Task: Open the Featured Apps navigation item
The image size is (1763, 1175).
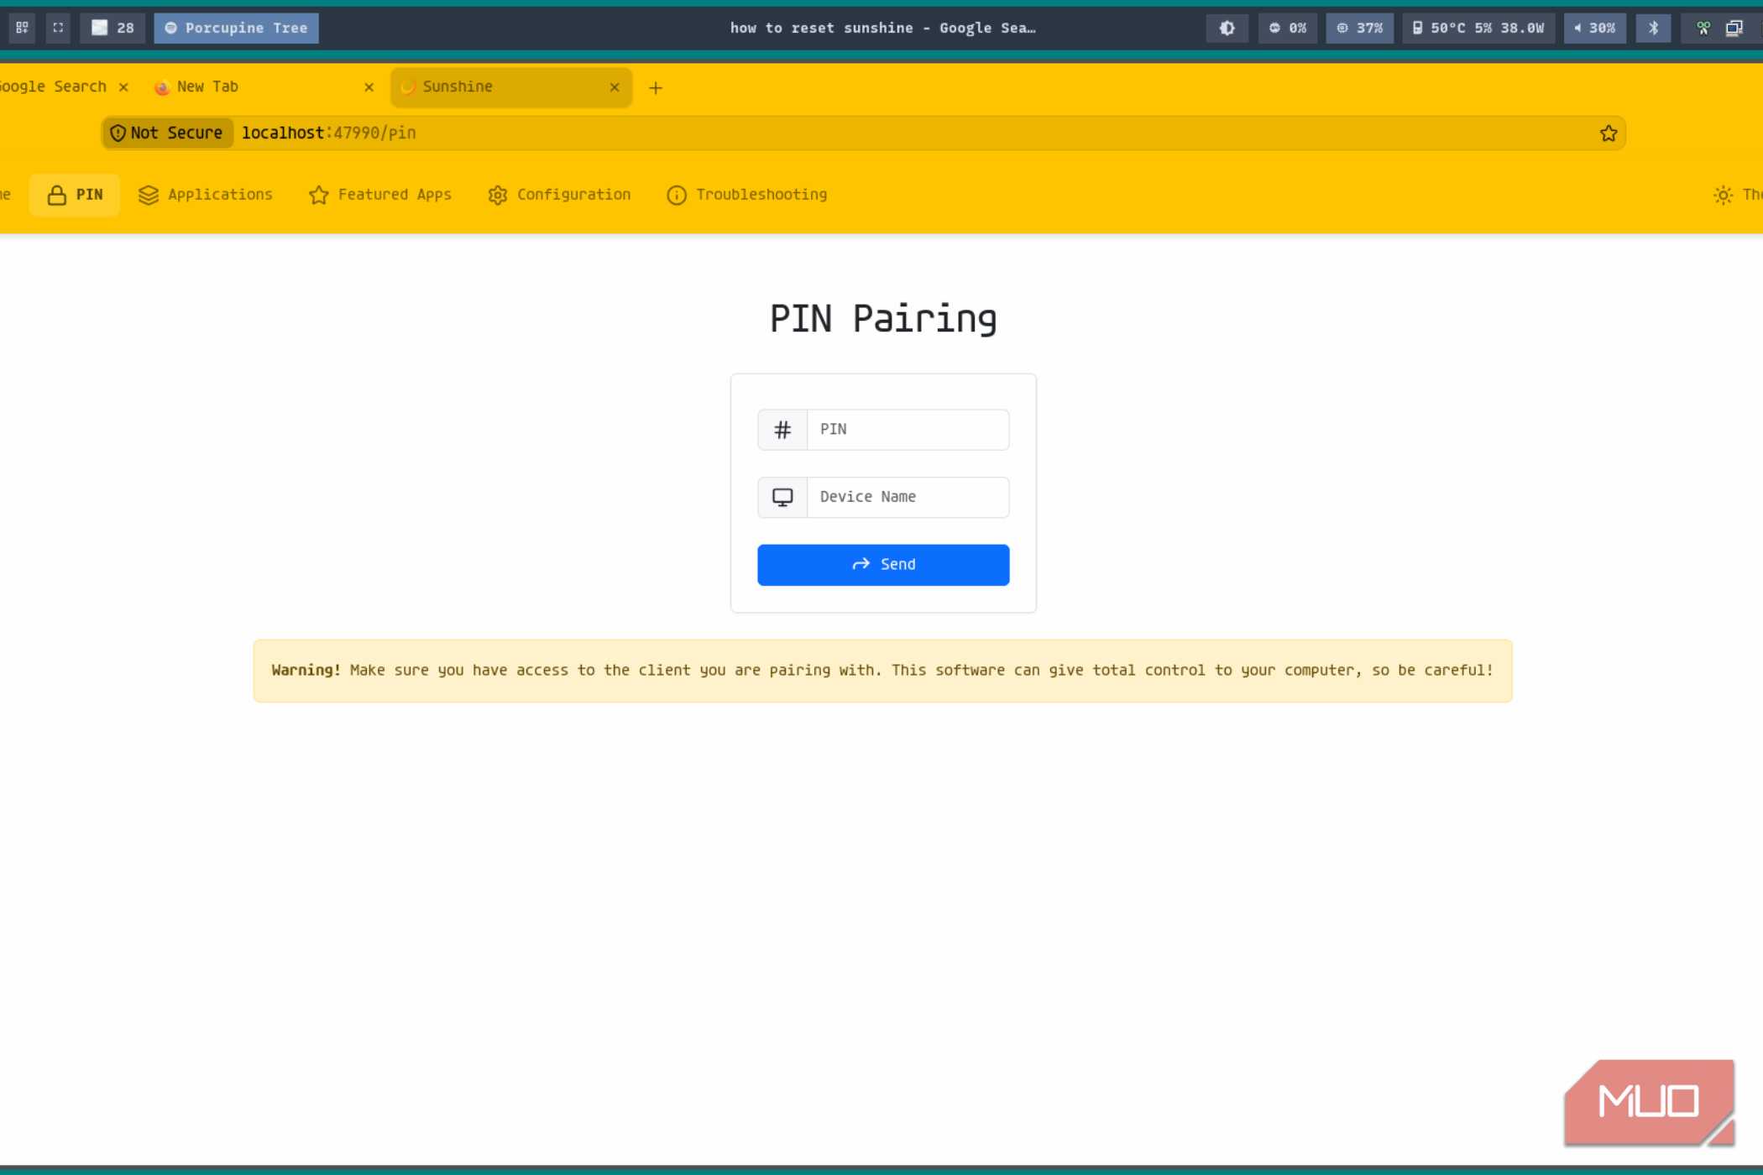Action: 380,195
